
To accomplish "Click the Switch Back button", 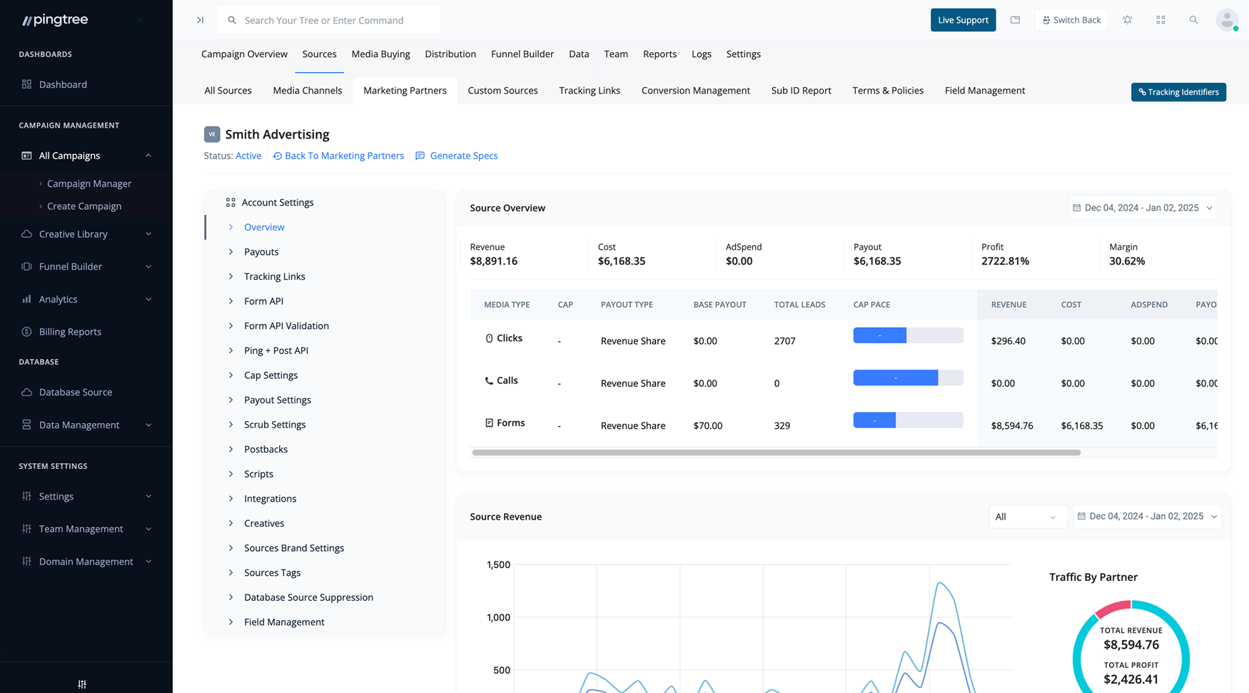I will pyautogui.click(x=1071, y=20).
